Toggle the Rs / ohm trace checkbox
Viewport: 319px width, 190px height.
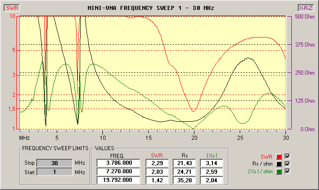click(287, 164)
